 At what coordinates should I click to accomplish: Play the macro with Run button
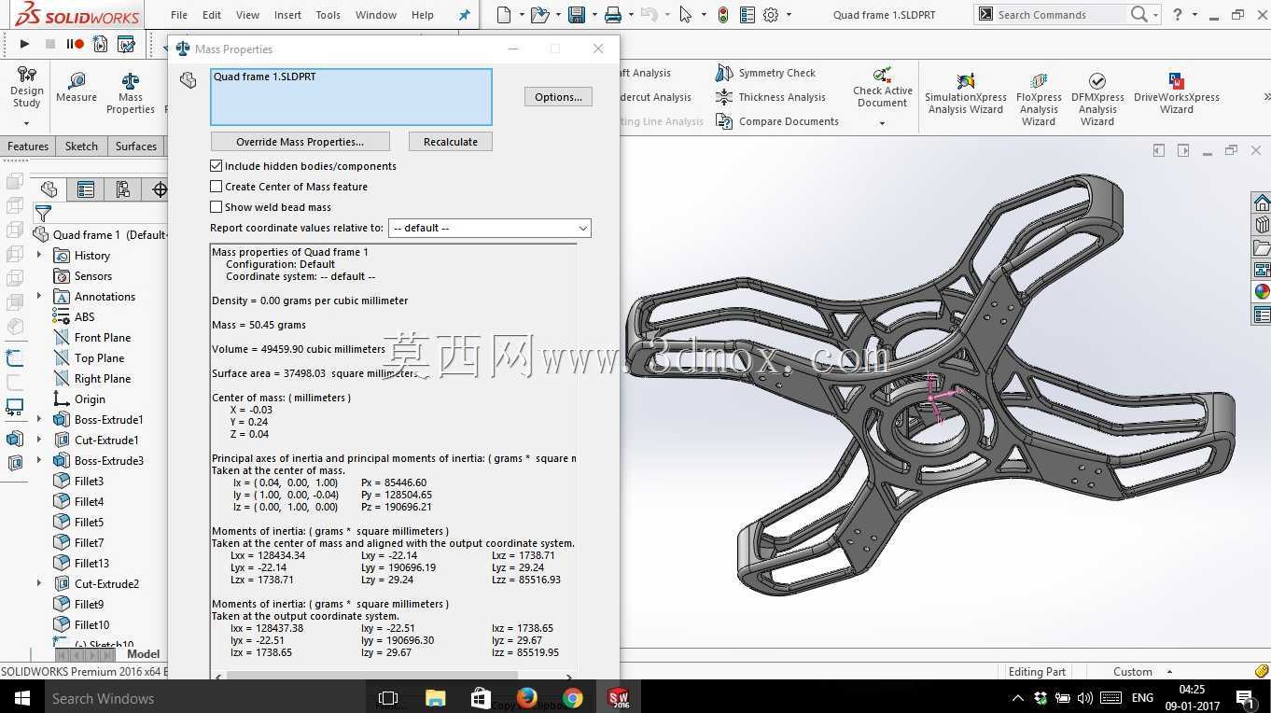(24, 44)
